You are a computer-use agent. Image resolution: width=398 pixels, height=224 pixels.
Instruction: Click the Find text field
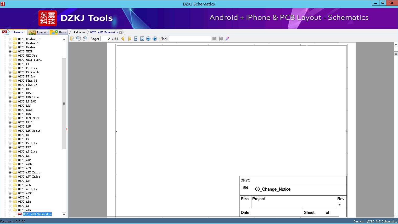coord(190,39)
